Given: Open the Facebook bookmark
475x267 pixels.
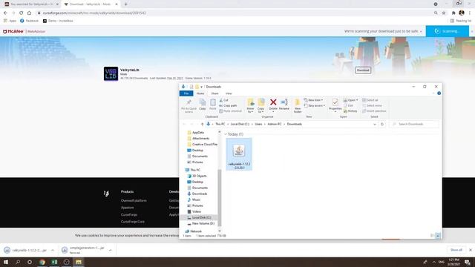Looking at the screenshot, I should click(29, 21).
